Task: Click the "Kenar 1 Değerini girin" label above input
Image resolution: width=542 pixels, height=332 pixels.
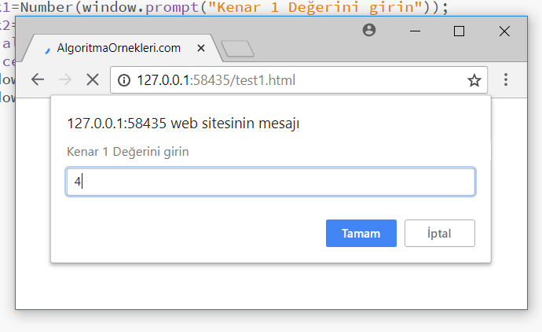Action: (x=128, y=152)
